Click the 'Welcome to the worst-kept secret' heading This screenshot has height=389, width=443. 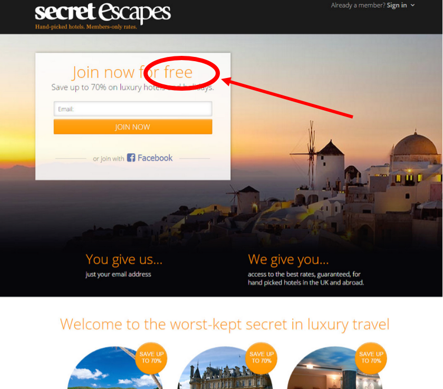tap(225, 324)
